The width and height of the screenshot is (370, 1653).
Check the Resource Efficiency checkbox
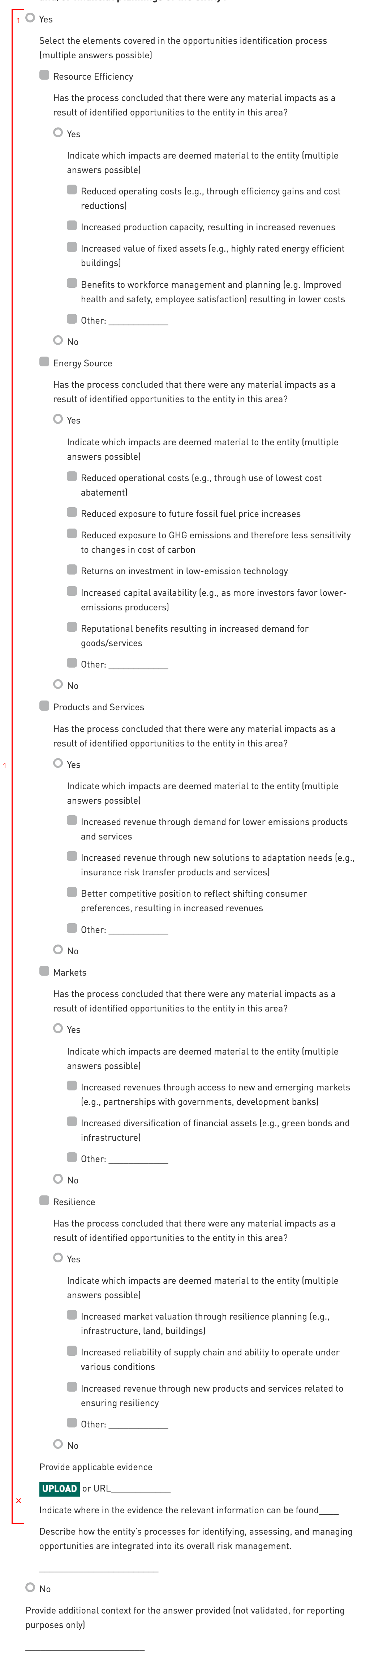pos(44,75)
